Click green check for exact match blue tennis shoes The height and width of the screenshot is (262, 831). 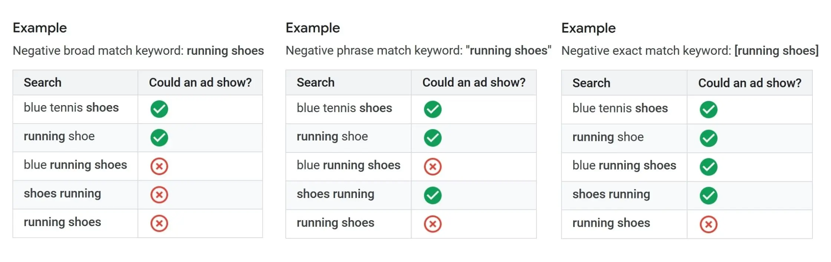click(708, 110)
